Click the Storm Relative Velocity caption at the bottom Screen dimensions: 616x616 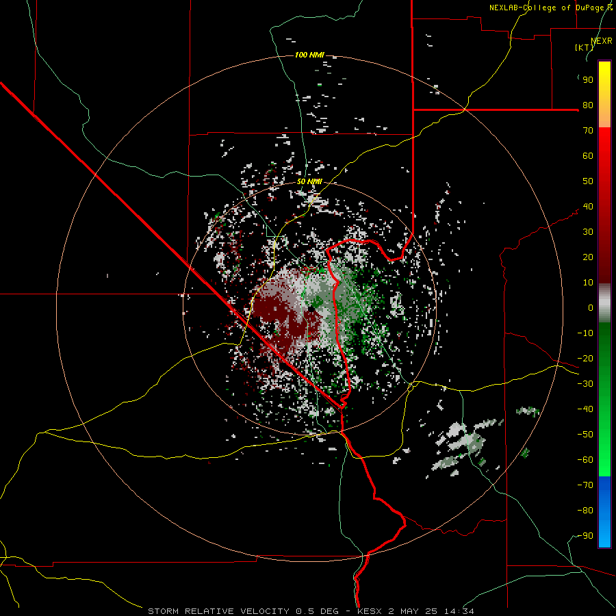(311, 611)
